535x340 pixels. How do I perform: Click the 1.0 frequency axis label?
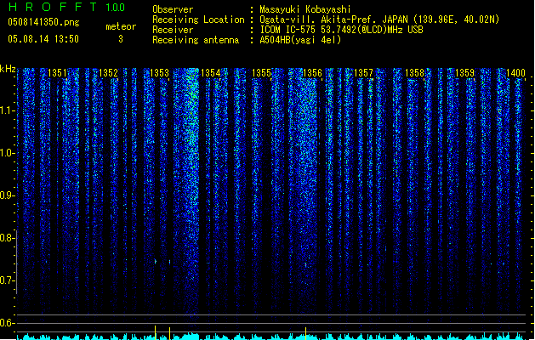7,153
